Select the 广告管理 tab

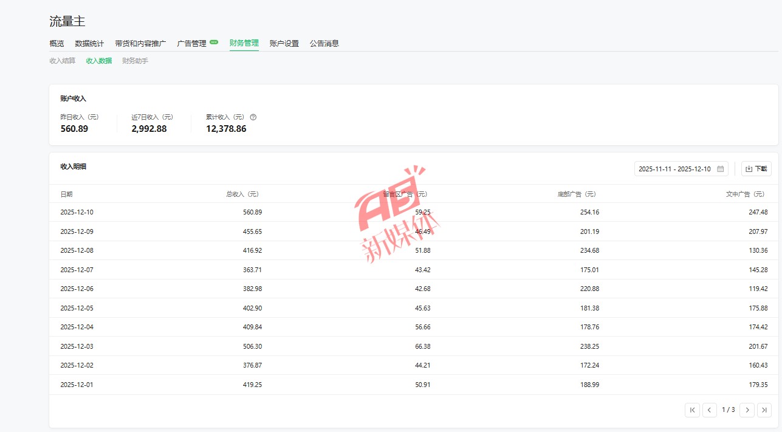tap(192, 44)
